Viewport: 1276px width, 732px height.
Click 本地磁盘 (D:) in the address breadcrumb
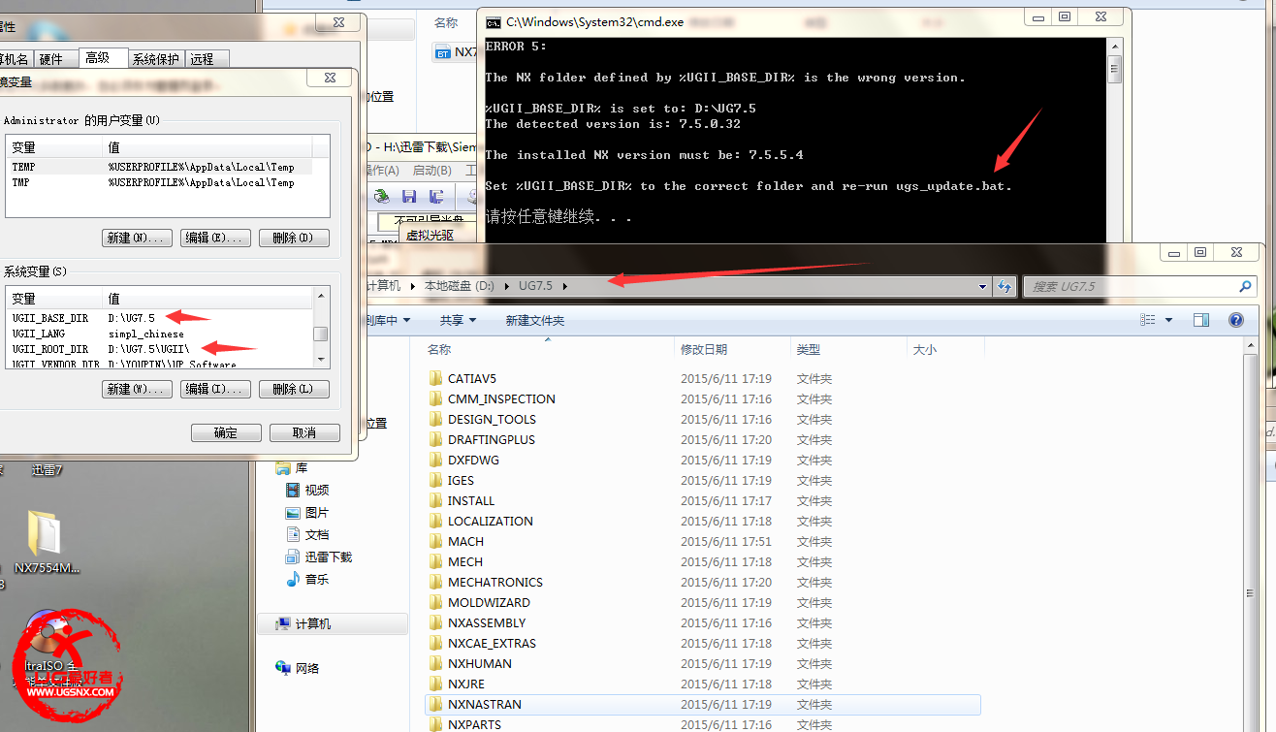tap(460, 286)
